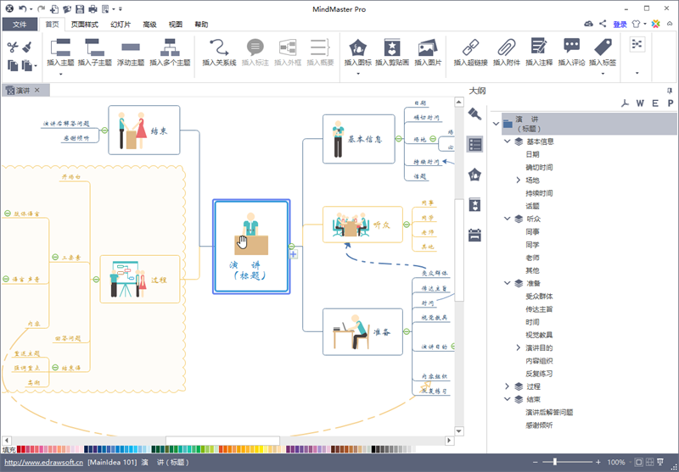Collapse the 准备 branch toggle on canvas

click(x=407, y=331)
